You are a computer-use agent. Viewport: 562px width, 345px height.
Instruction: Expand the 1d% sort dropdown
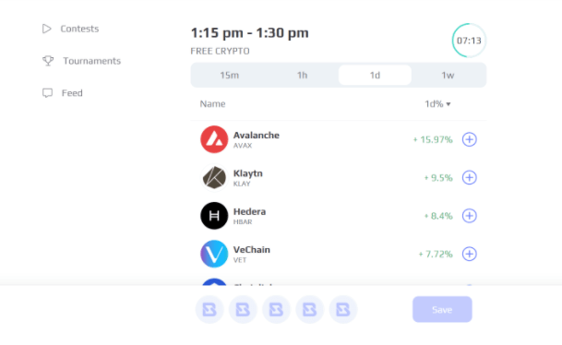coord(437,104)
